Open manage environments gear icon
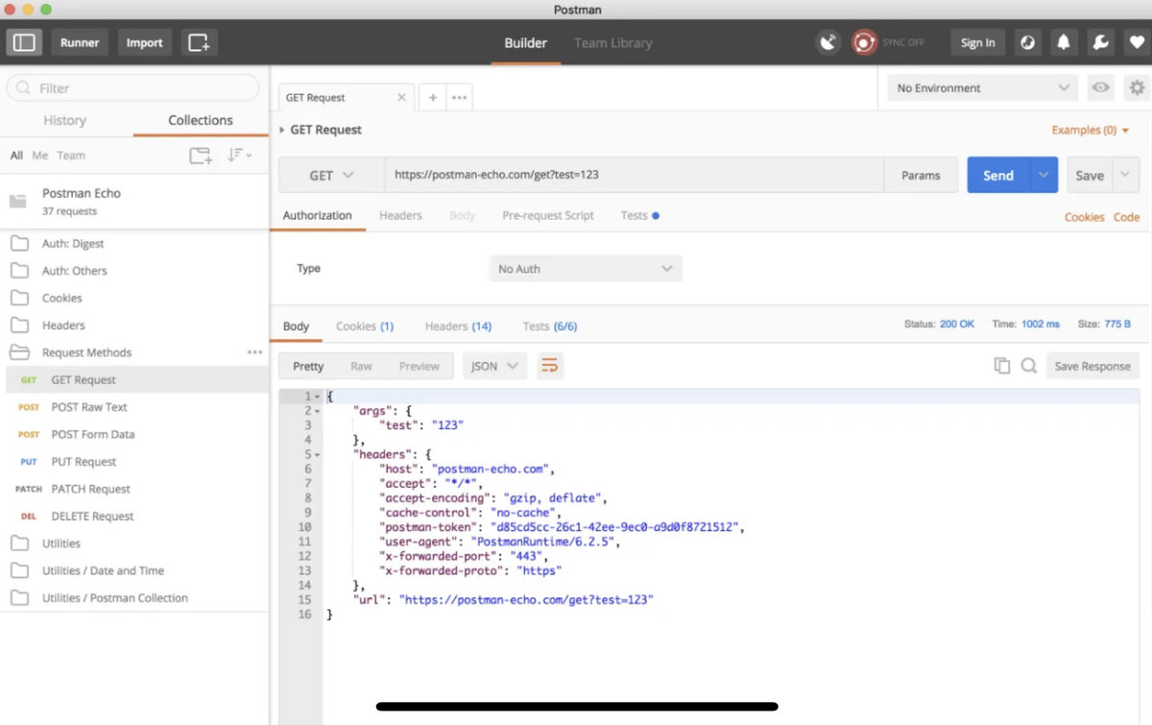Image resolution: width=1152 pixels, height=725 pixels. pos(1137,87)
